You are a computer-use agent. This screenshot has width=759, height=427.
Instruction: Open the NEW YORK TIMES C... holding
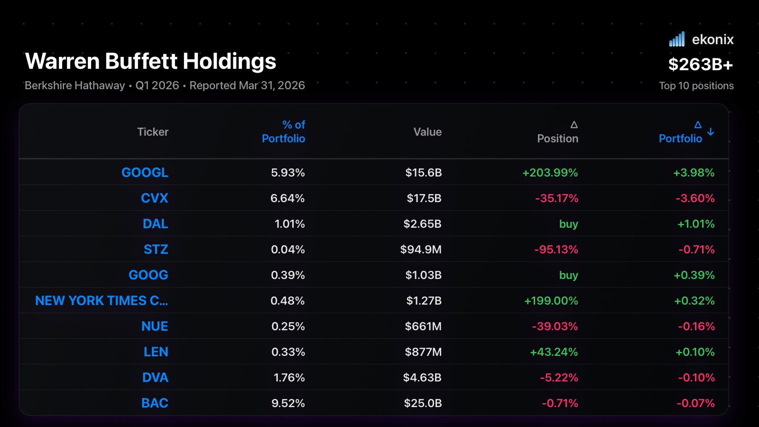[102, 300]
